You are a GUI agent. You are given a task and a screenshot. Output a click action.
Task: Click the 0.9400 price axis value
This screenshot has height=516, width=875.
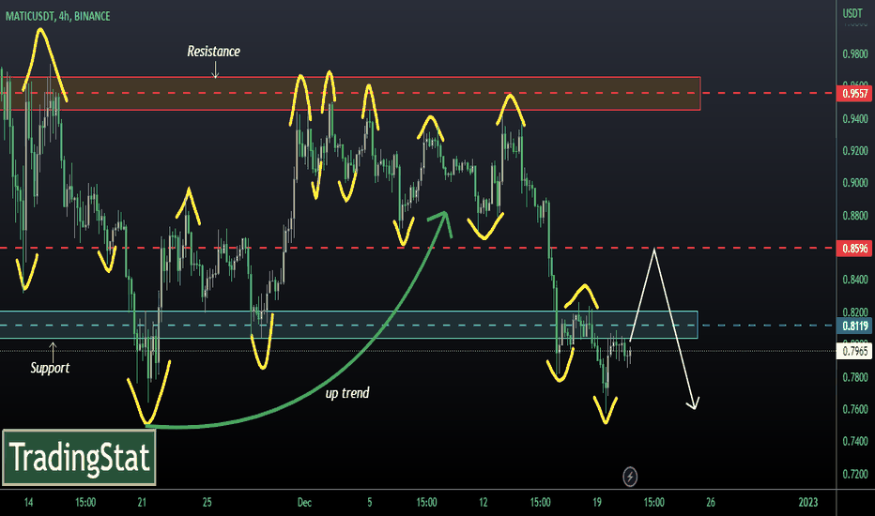tap(855, 119)
